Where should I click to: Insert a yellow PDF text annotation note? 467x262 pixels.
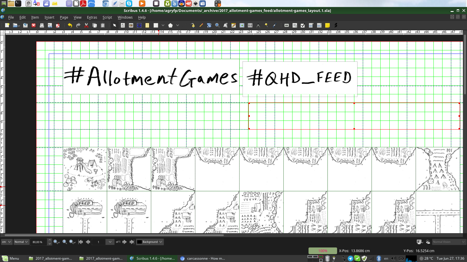coord(327,25)
